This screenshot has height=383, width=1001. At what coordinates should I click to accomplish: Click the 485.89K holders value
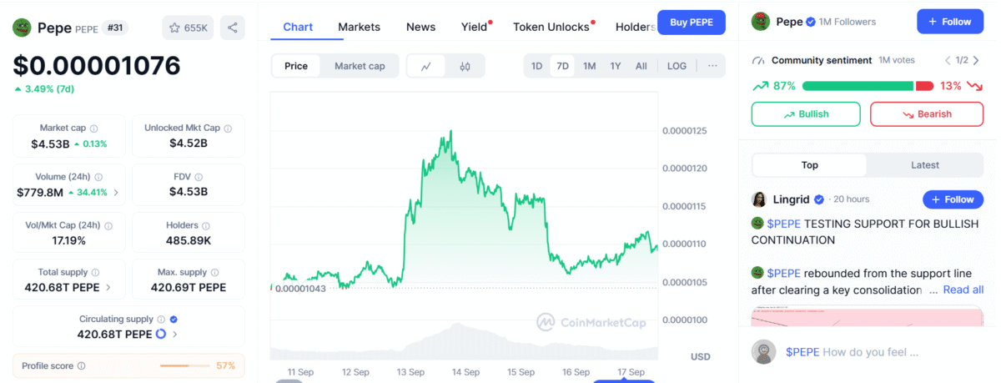(x=189, y=240)
